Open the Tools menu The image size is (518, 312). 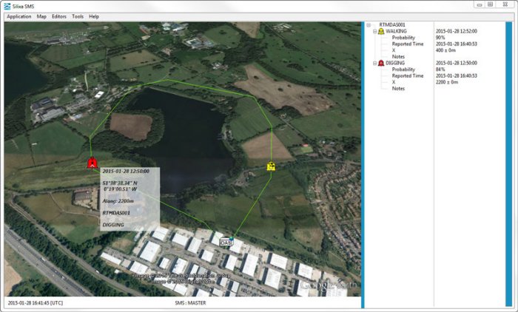click(x=78, y=16)
